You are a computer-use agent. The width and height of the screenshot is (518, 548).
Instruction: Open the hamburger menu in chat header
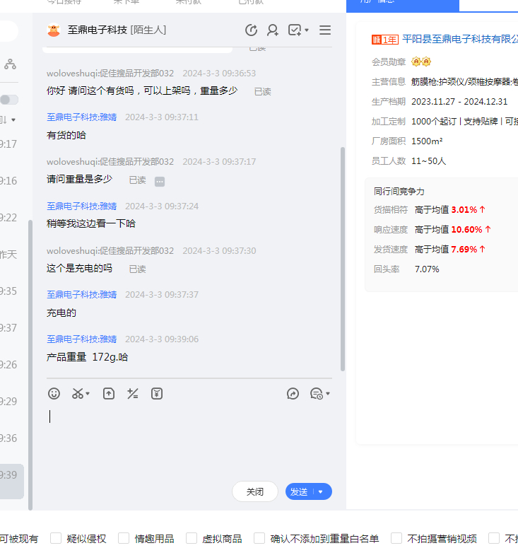click(325, 30)
